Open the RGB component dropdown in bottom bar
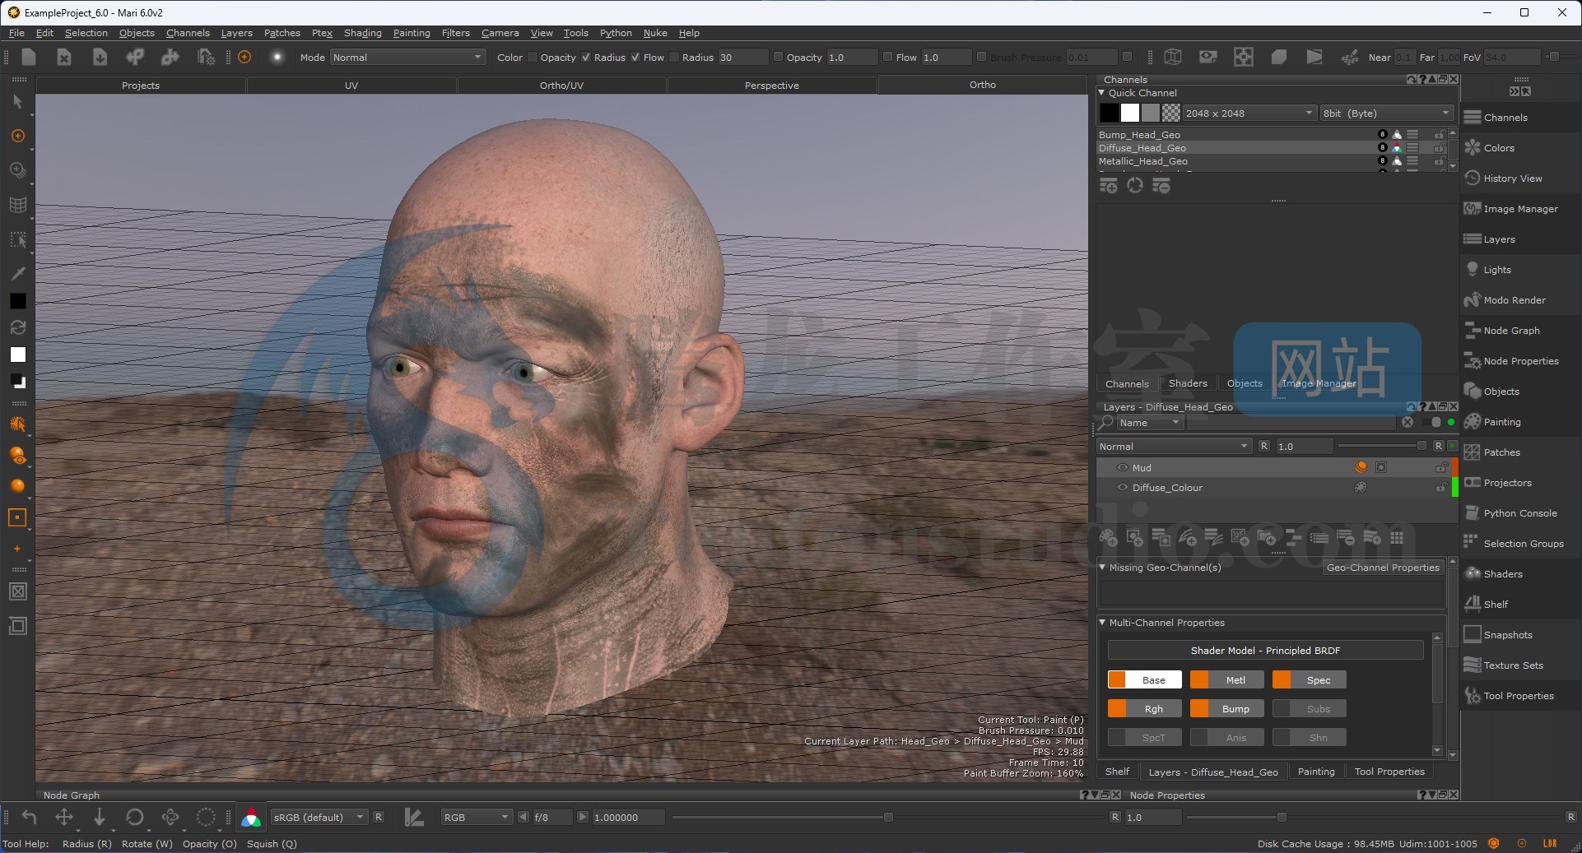Screen dimensions: 1582x853 coord(476,817)
